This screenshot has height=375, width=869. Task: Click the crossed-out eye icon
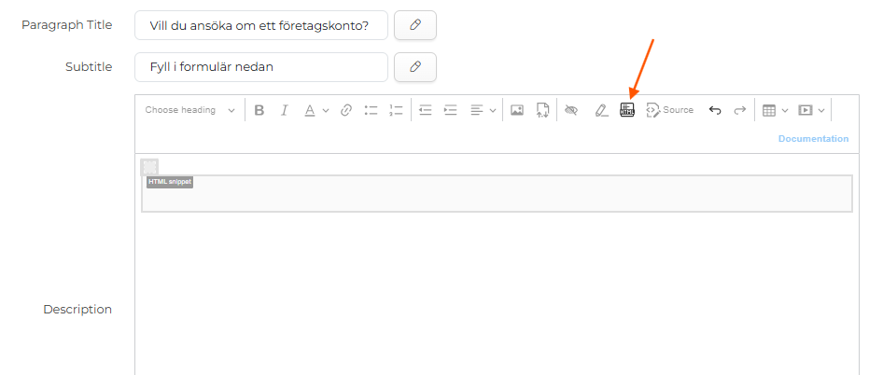pyautogui.click(x=571, y=110)
